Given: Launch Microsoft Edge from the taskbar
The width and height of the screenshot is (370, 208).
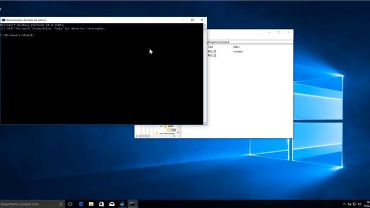Looking at the screenshot, I should tap(81, 204).
